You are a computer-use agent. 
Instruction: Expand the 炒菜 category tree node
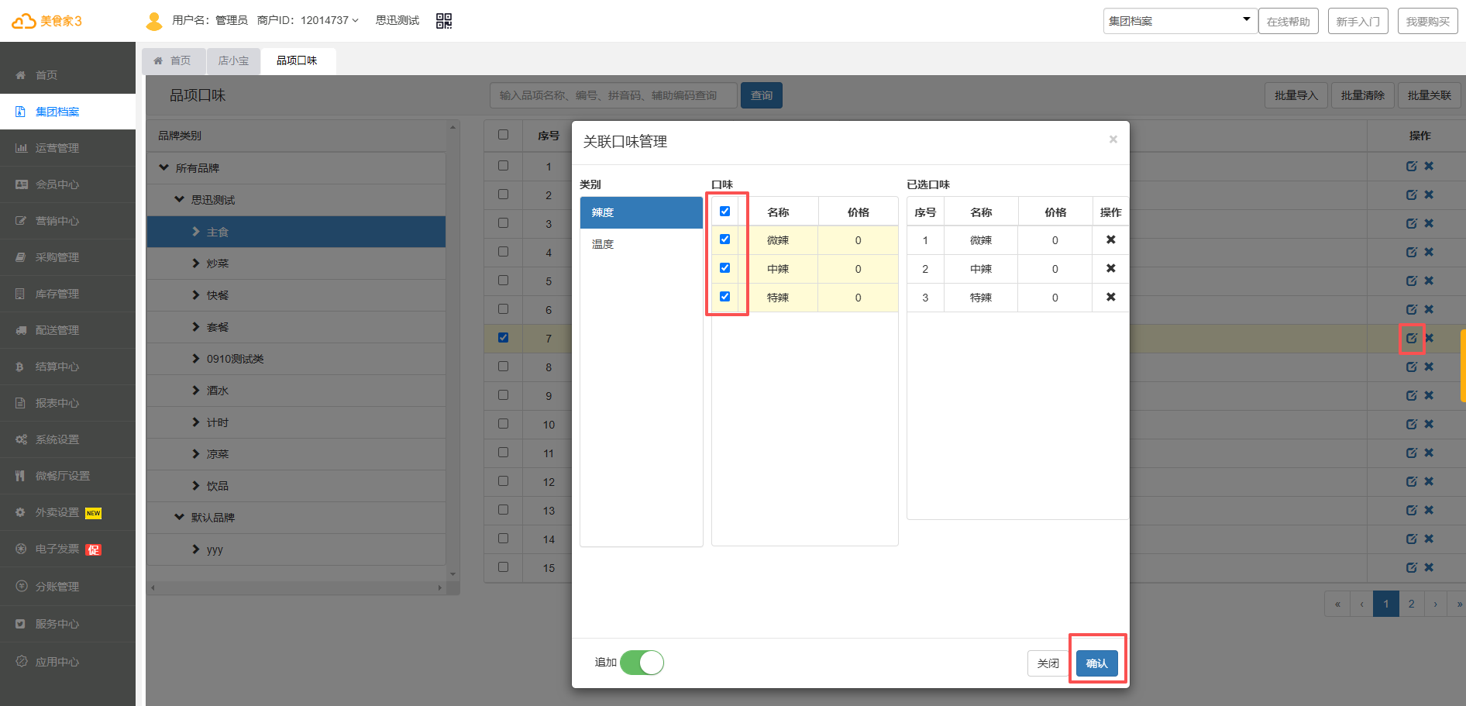[196, 263]
